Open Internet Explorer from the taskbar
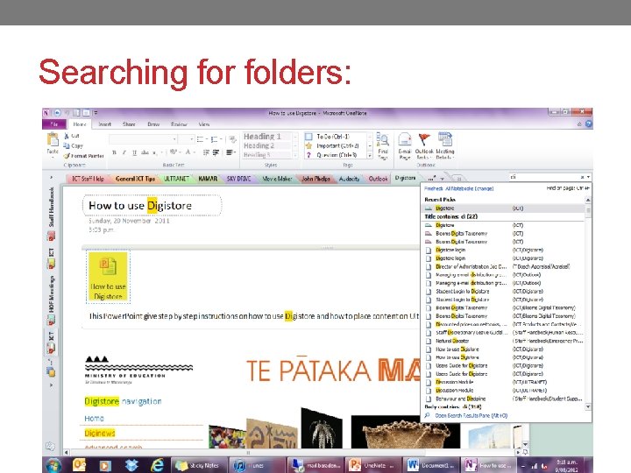Screen dimensions: 631x473 pyautogui.click(x=157, y=465)
